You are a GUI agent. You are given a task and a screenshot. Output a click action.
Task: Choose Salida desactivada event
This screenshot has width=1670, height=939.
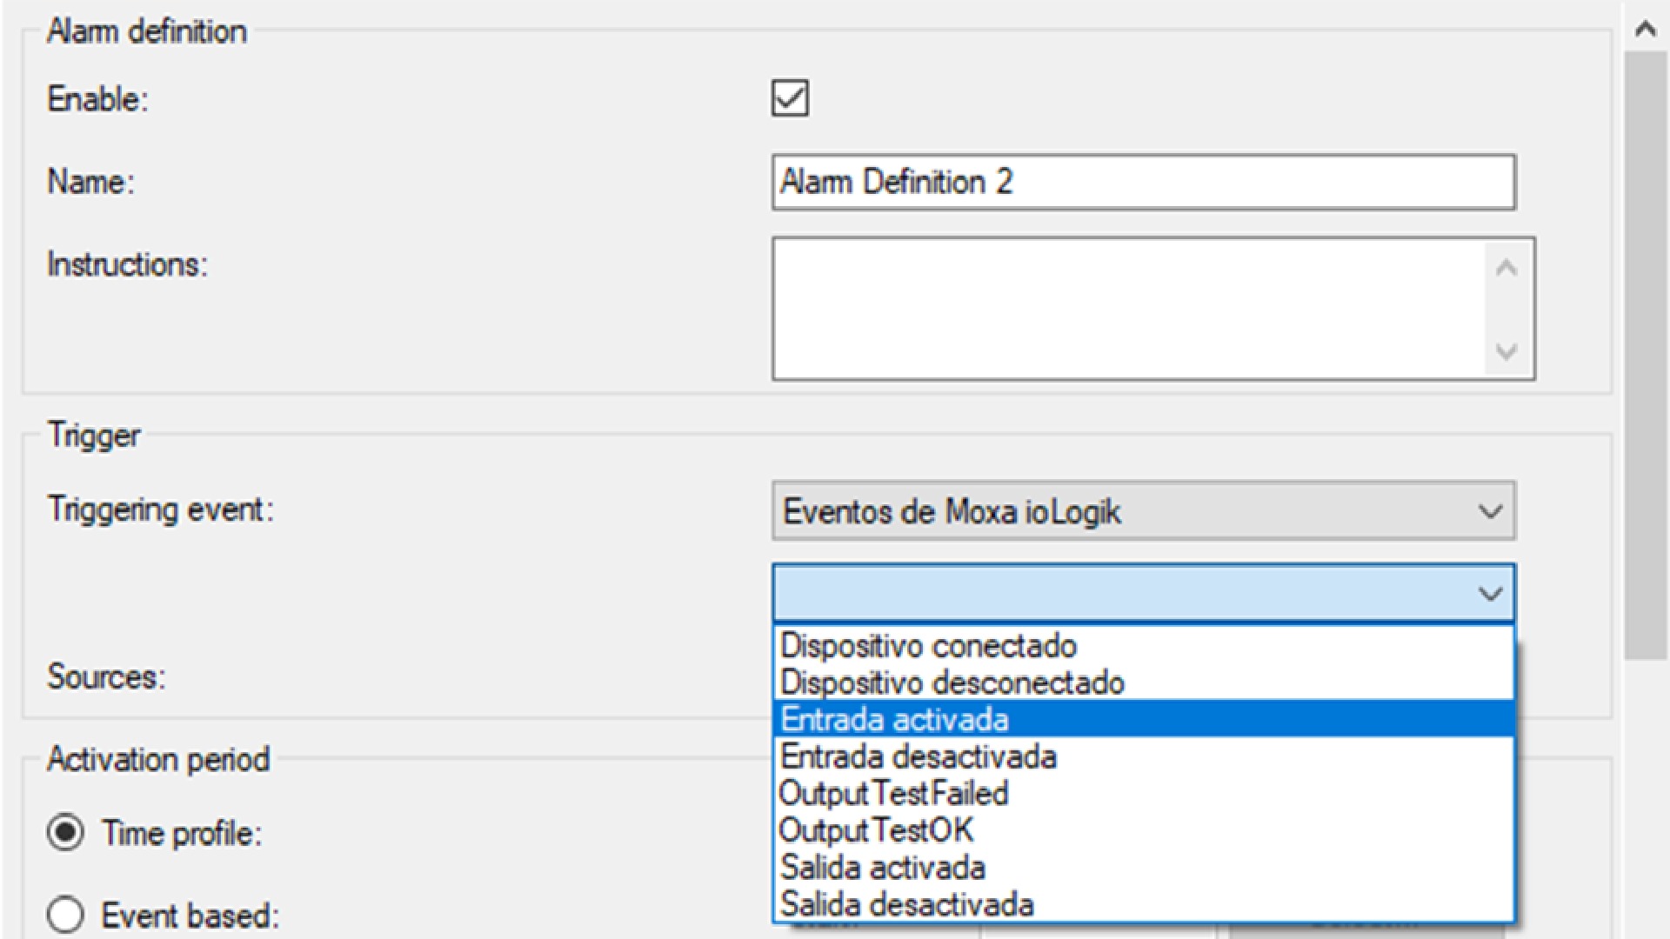907,904
